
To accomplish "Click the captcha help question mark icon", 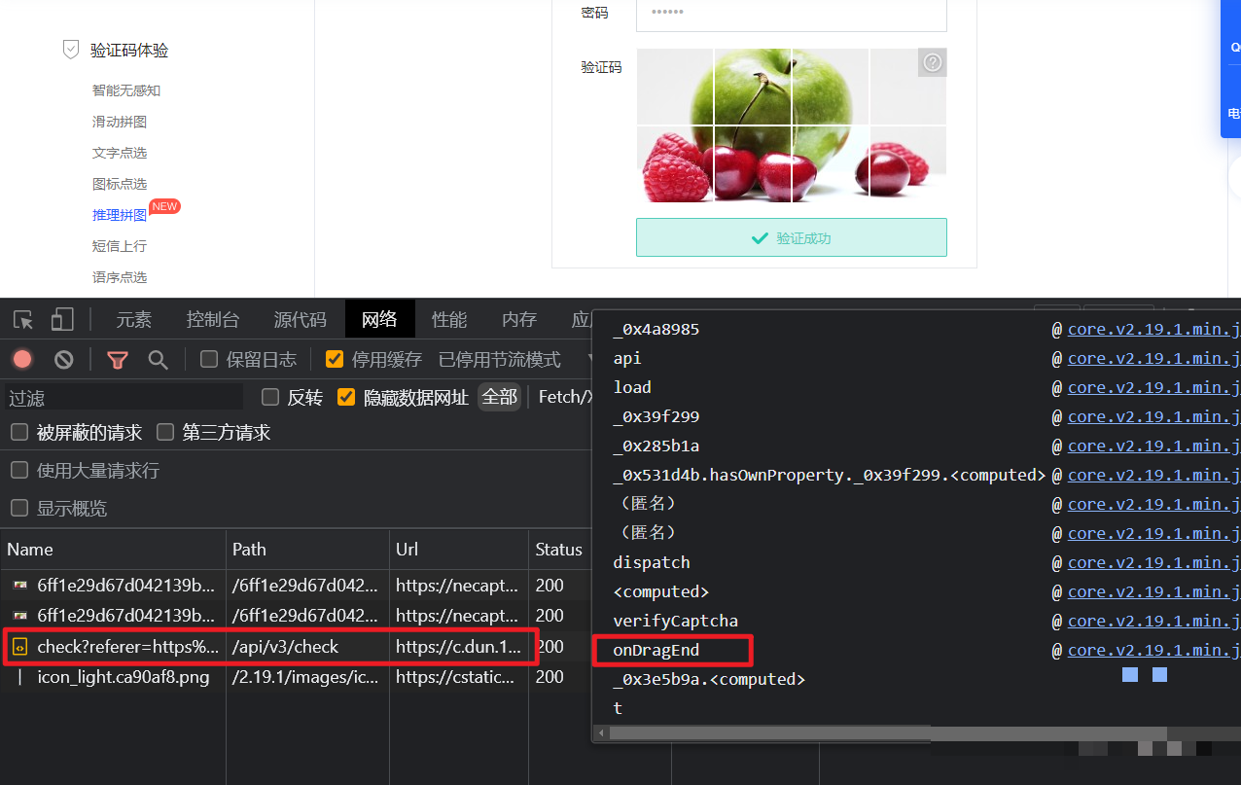I will [932, 63].
